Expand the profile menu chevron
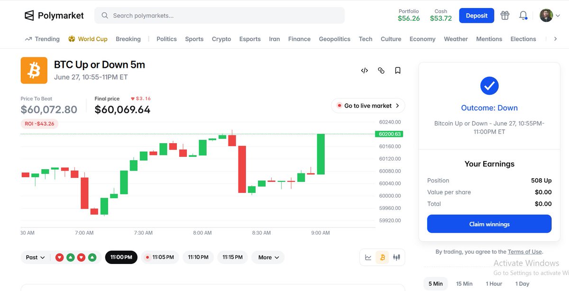This screenshot has height=291, width=569. [558, 16]
